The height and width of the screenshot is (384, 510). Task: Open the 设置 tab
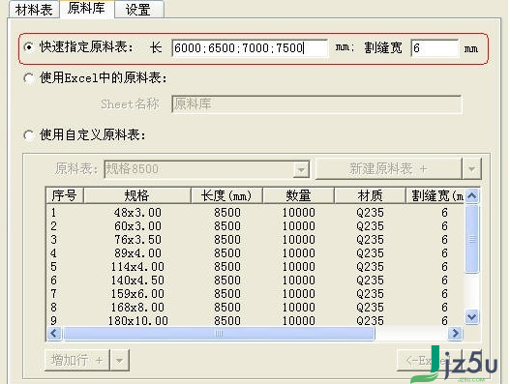pos(138,10)
